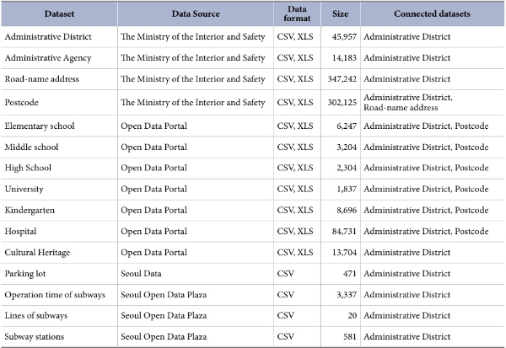Select the Road-name address dataset cell
The width and height of the screenshot is (506, 348).
point(41,78)
